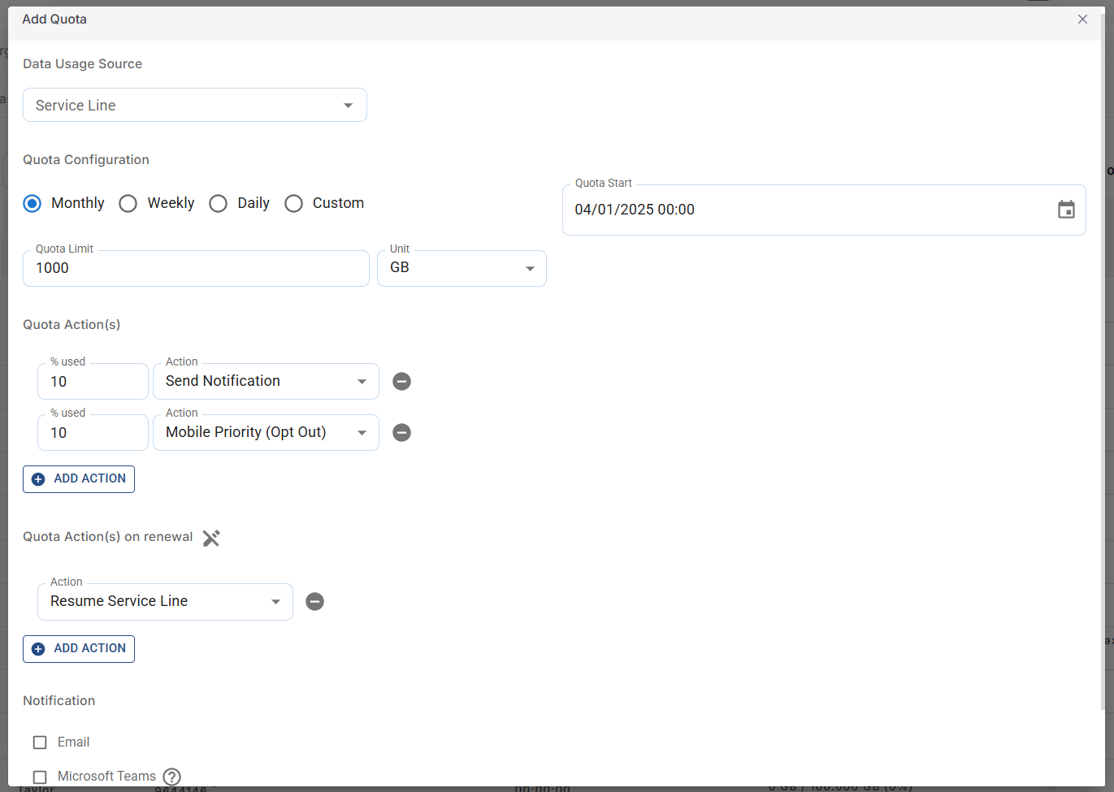Select the Daily quota period
Viewport: 1114px width, 792px height.
[219, 204]
